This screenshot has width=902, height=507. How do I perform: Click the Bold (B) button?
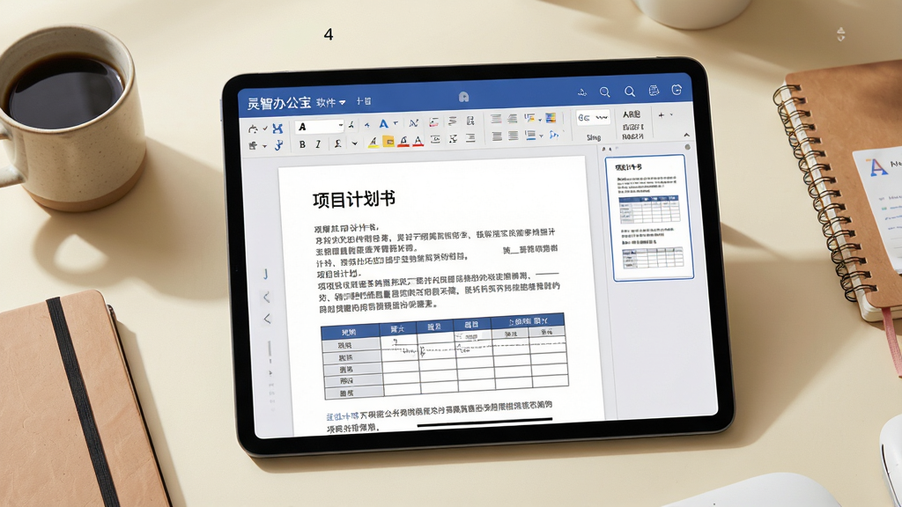click(x=302, y=145)
